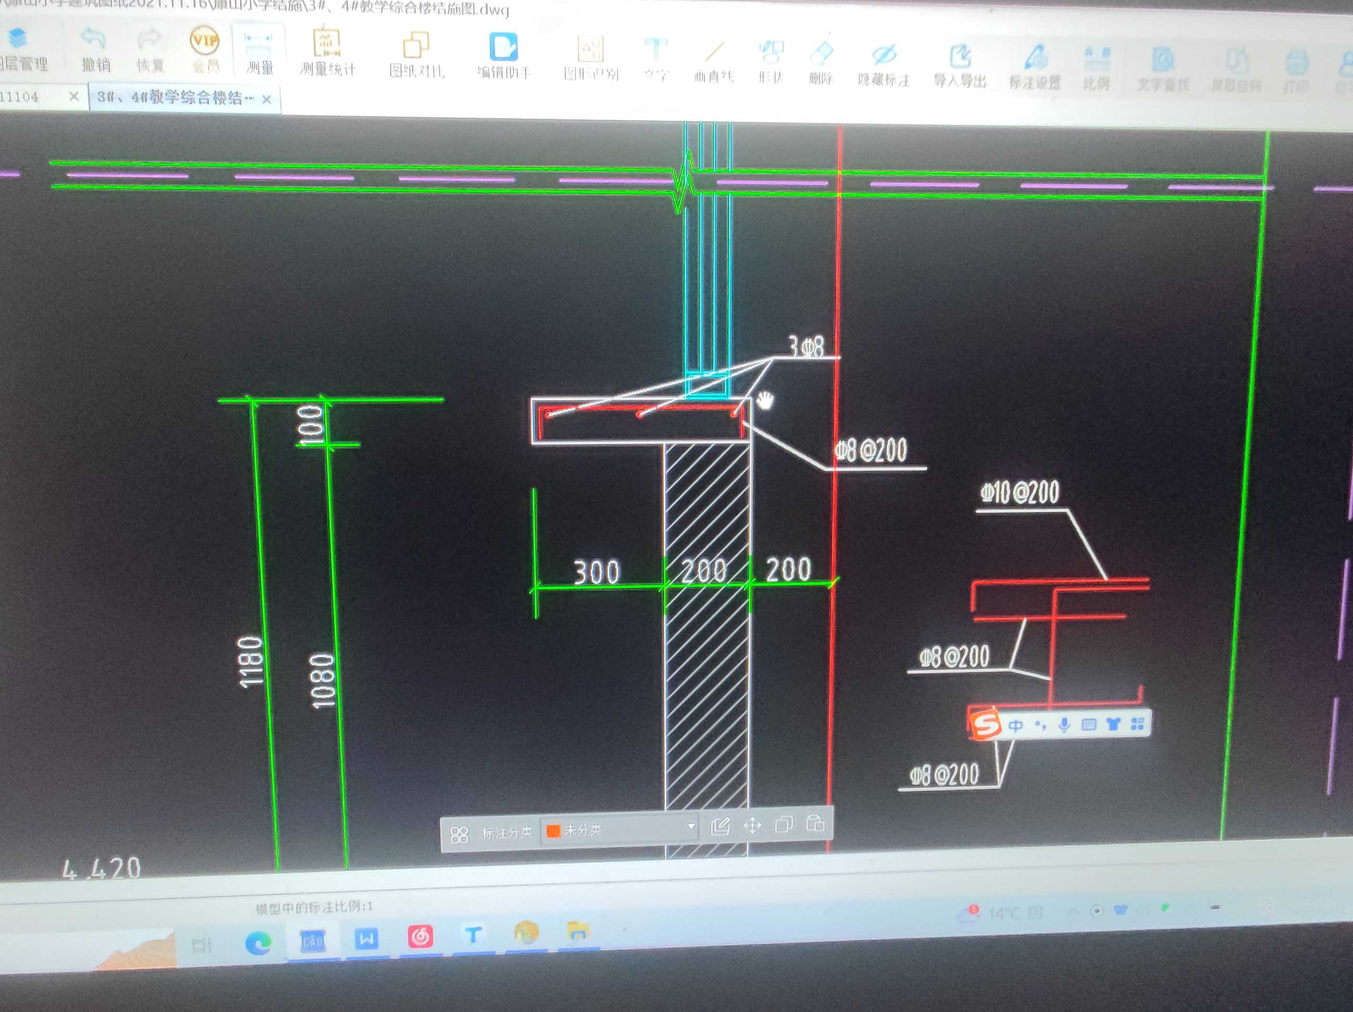Toggle Sogou 中 Chinese/English mode
Viewport: 1353px width, 1012px height.
tap(1015, 726)
